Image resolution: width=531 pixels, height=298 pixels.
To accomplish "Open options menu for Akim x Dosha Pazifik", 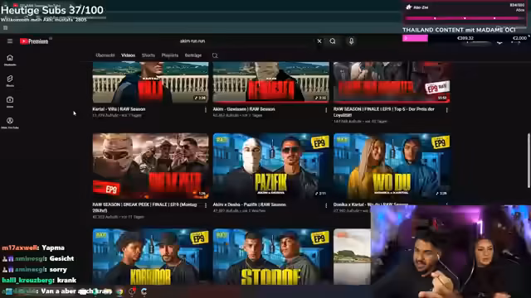I will [x=326, y=205].
